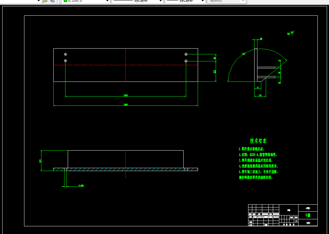The height and width of the screenshot is (234, 329).
Task: Click the green color swatch beside 0,255,0
Action: (65, 1)
